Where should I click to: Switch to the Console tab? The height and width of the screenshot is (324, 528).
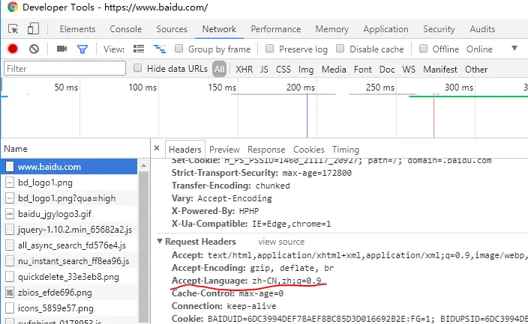125,29
